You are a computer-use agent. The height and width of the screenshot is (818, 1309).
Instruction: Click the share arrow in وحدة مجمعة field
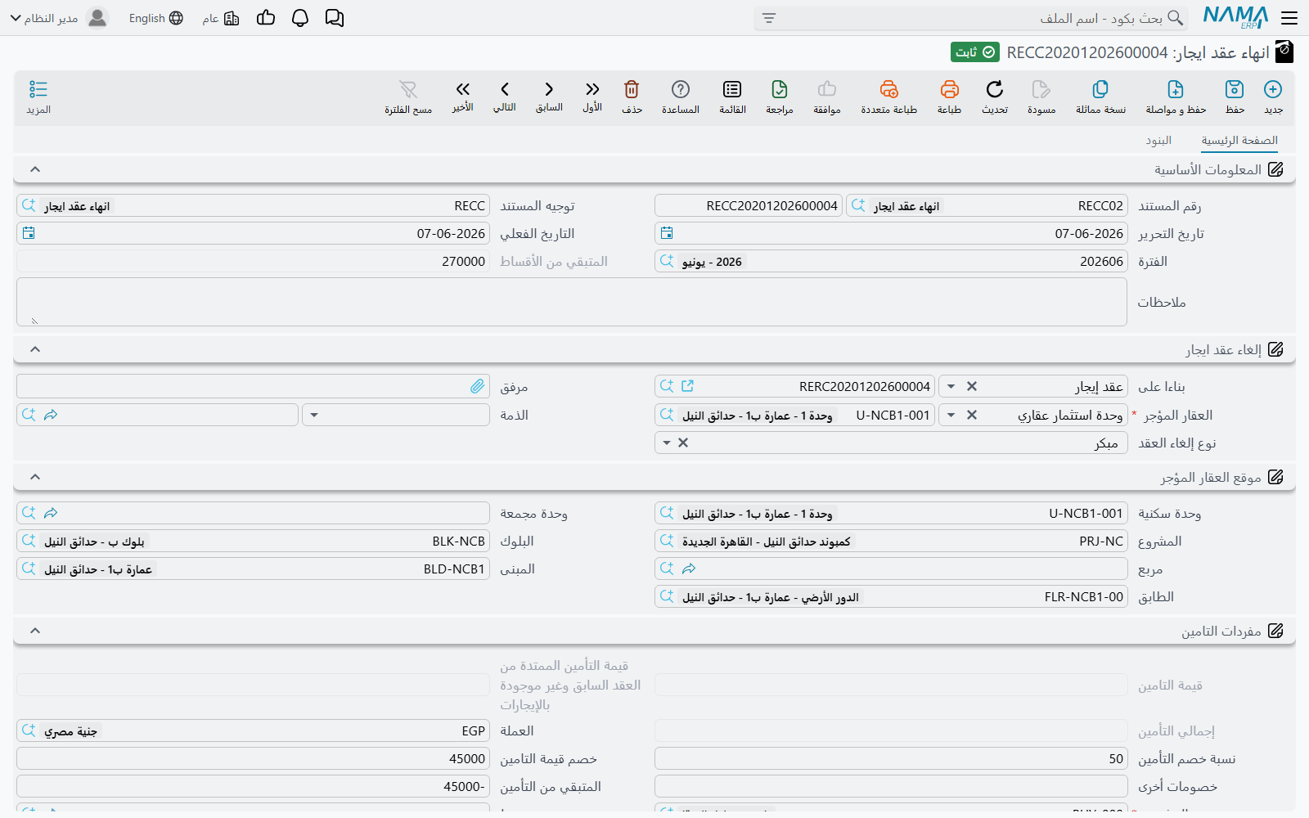(x=51, y=513)
